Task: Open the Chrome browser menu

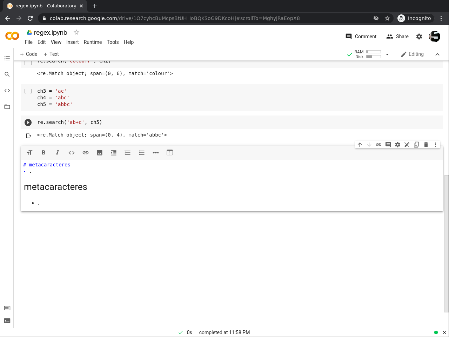Action: coord(441,18)
